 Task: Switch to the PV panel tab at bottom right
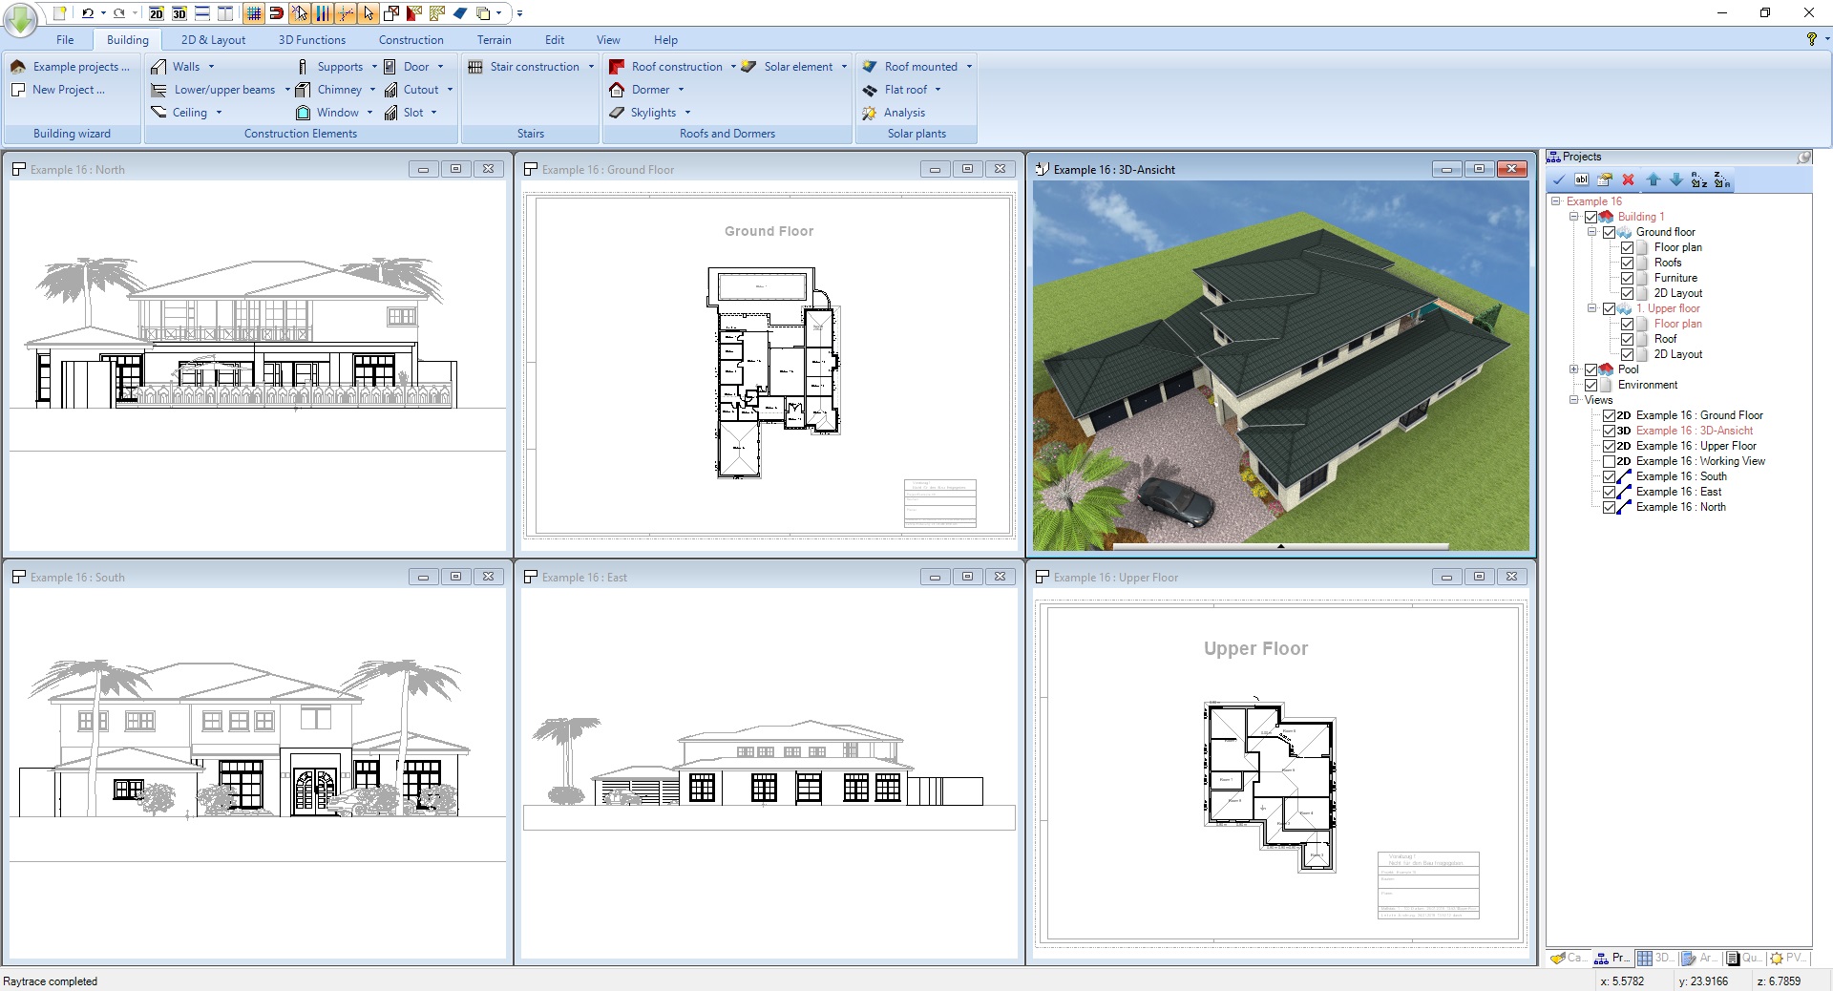click(x=1790, y=959)
